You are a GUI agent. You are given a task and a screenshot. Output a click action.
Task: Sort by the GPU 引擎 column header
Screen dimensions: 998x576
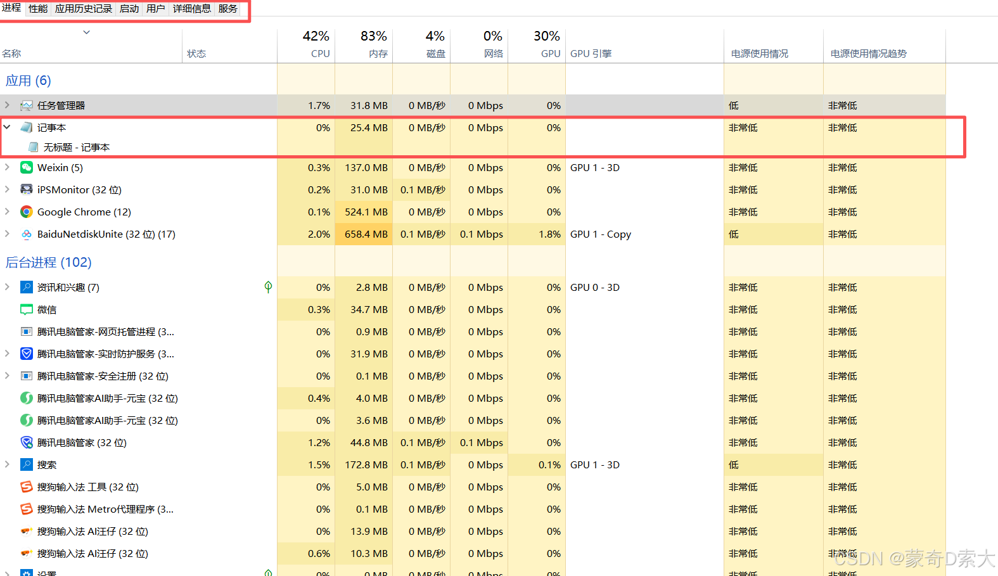coord(644,46)
